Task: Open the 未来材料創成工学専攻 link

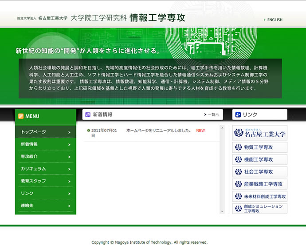Action: 259,196
